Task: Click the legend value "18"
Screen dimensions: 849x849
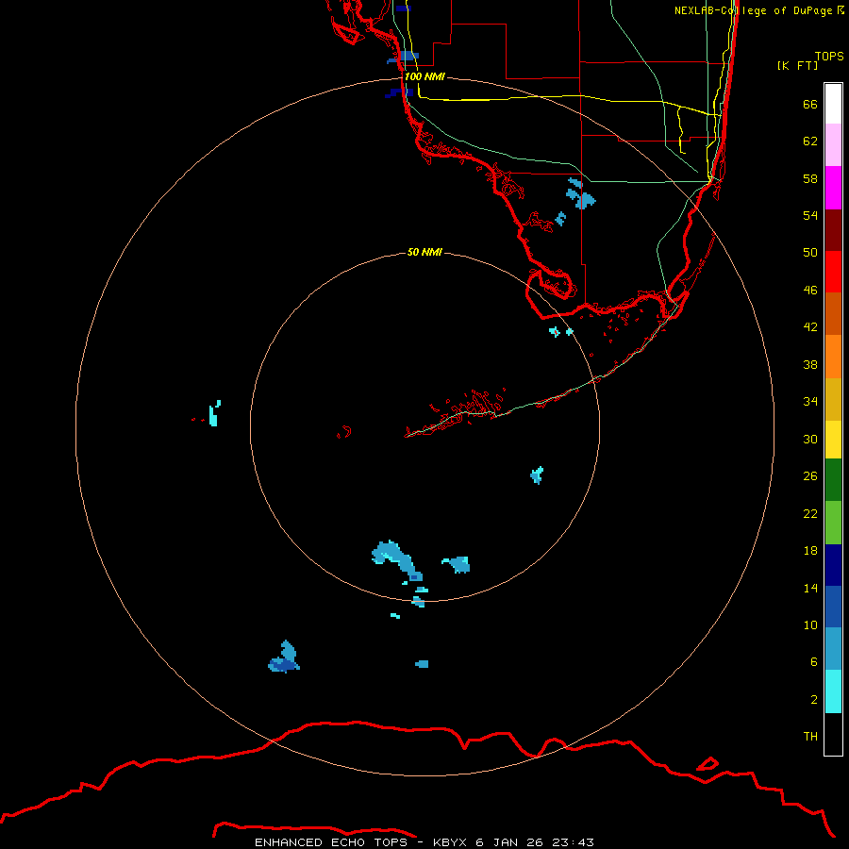Action: [x=810, y=551]
